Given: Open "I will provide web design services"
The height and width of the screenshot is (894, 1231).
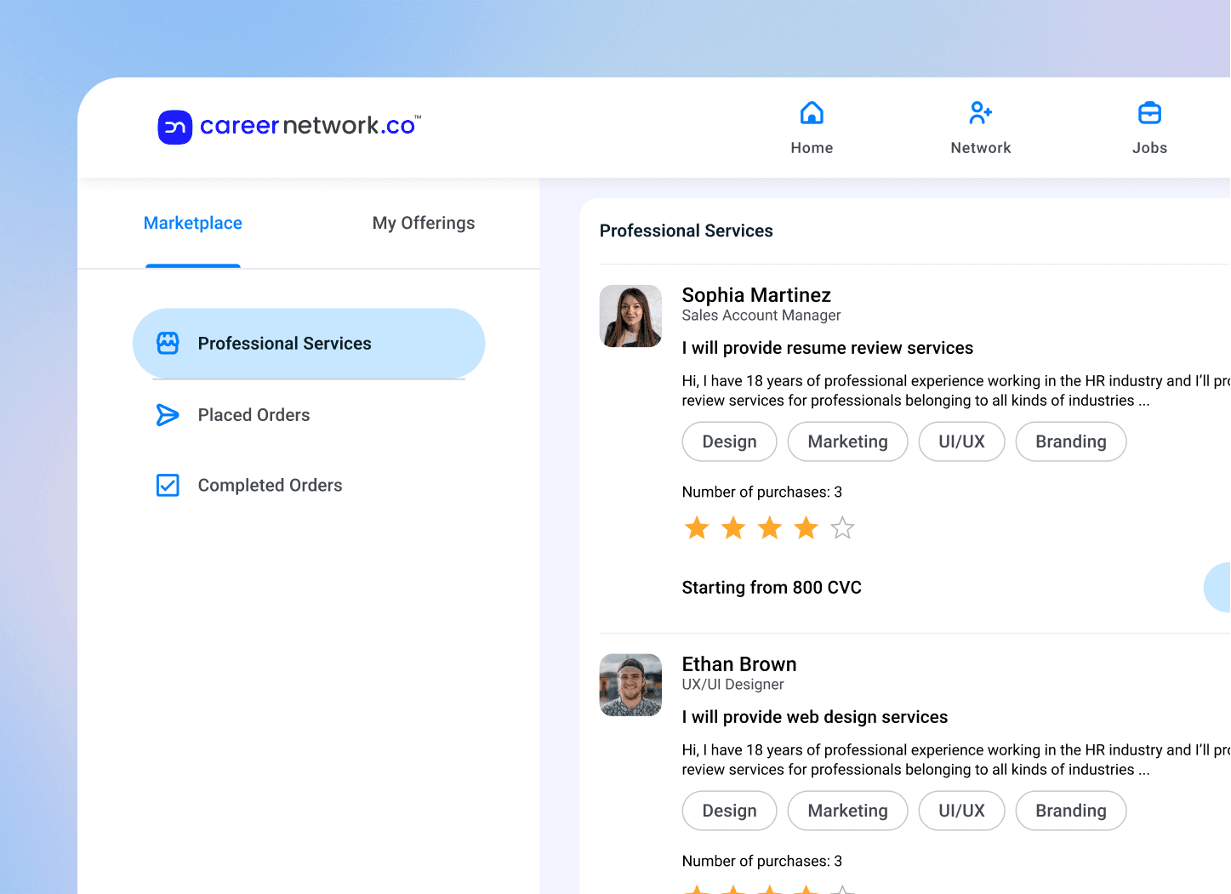Looking at the screenshot, I should click(815, 717).
